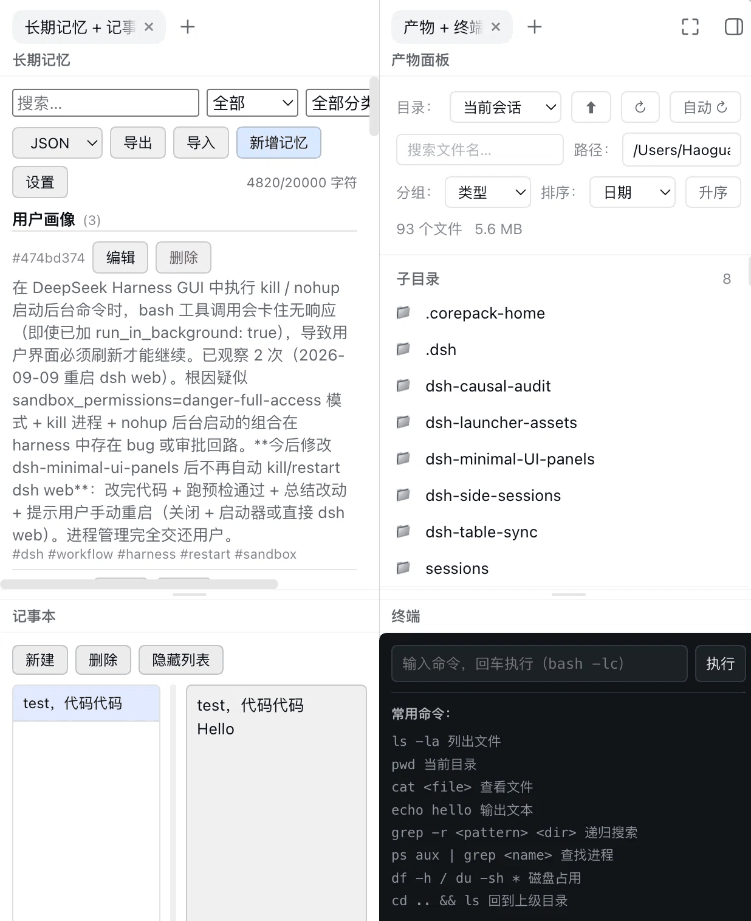This screenshot has height=921, width=751.
Task: Open the 全部分类 category dropdown
Action: tap(338, 103)
